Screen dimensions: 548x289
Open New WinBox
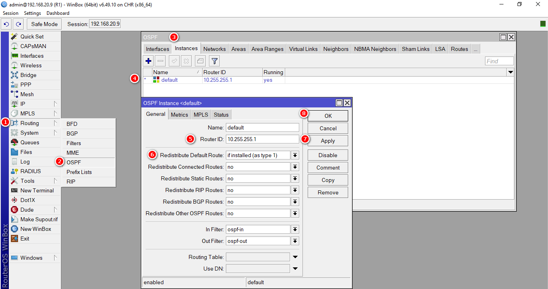(x=35, y=229)
